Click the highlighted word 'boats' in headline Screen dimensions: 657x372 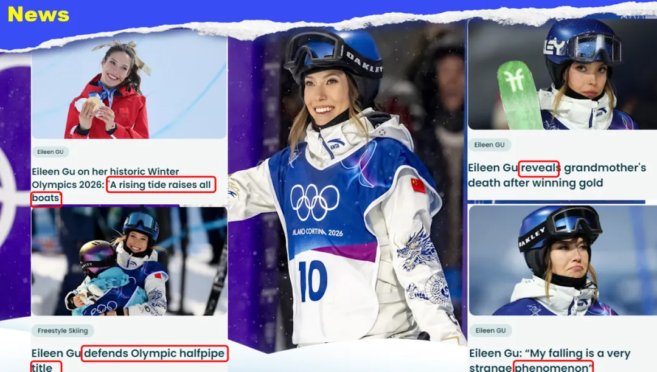[46, 198]
